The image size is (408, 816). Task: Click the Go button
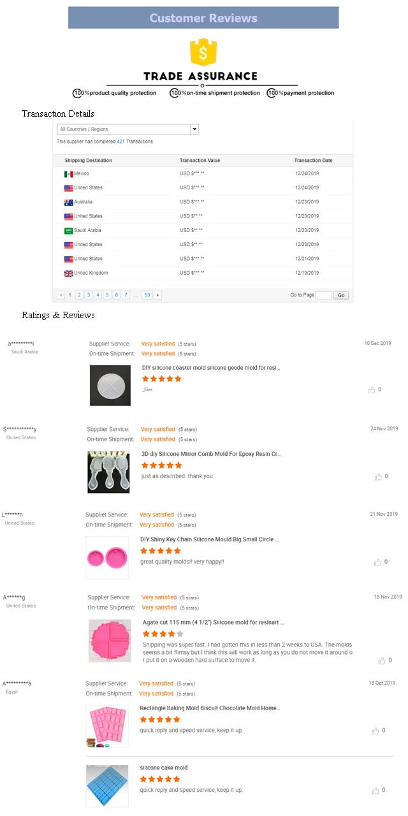point(341,295)
